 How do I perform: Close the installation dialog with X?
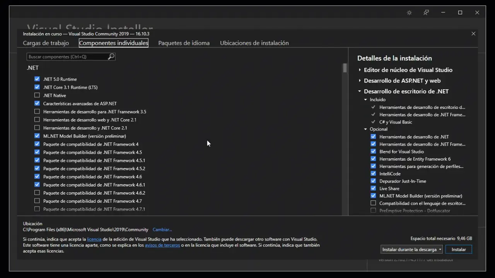point(473,34)
